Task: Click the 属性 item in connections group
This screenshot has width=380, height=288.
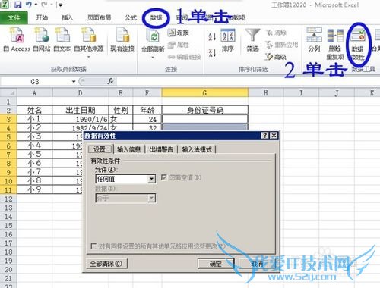Action: pos(179,45)
